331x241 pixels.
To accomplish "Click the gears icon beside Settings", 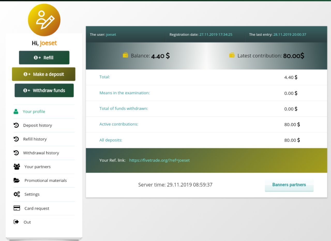I will click(17, 194).
